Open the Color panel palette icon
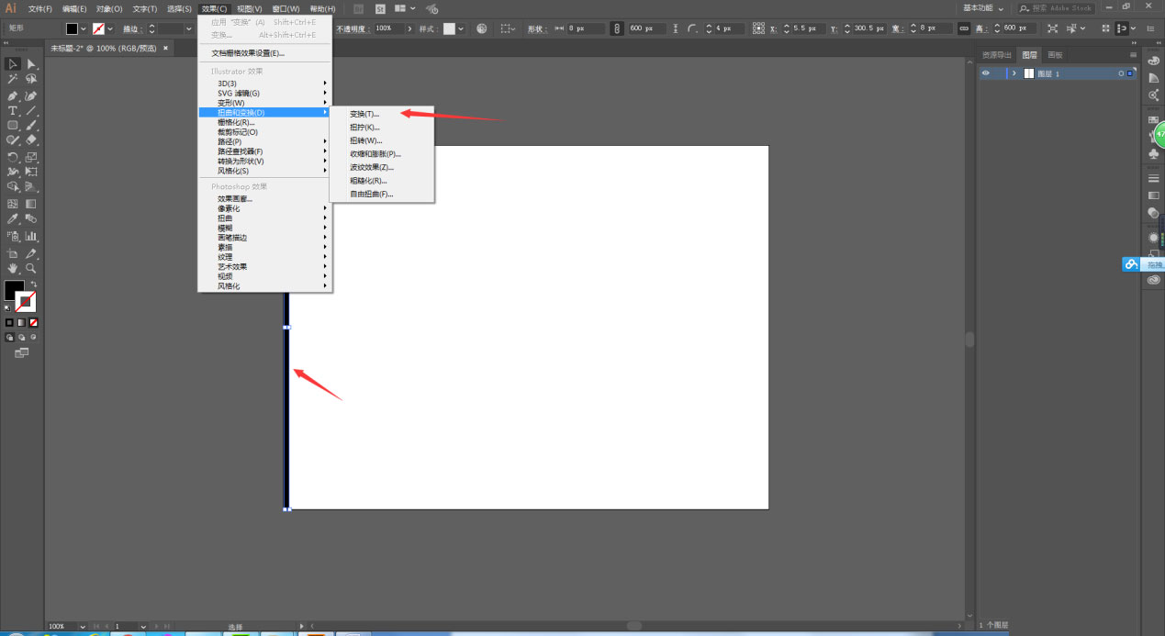 1153,61
